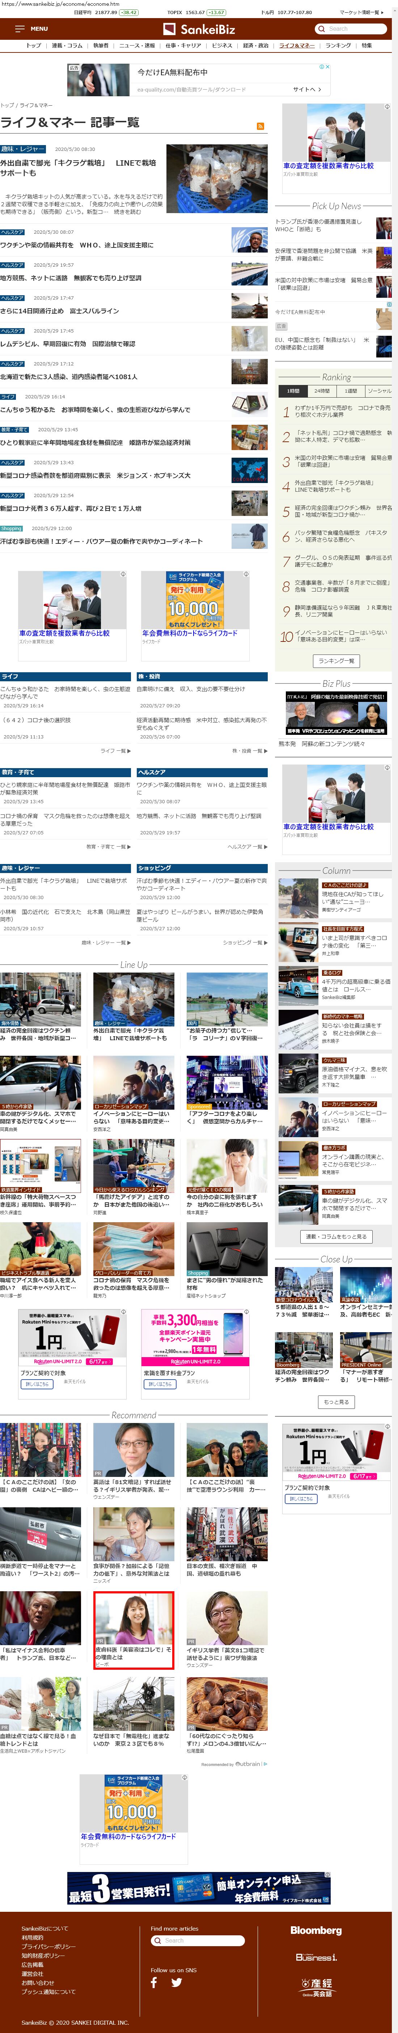The width and height of the screenshot is (398, 2033).
Task: Click the 産経 Online 英会話 logo
Action: tap(316, 1986)
